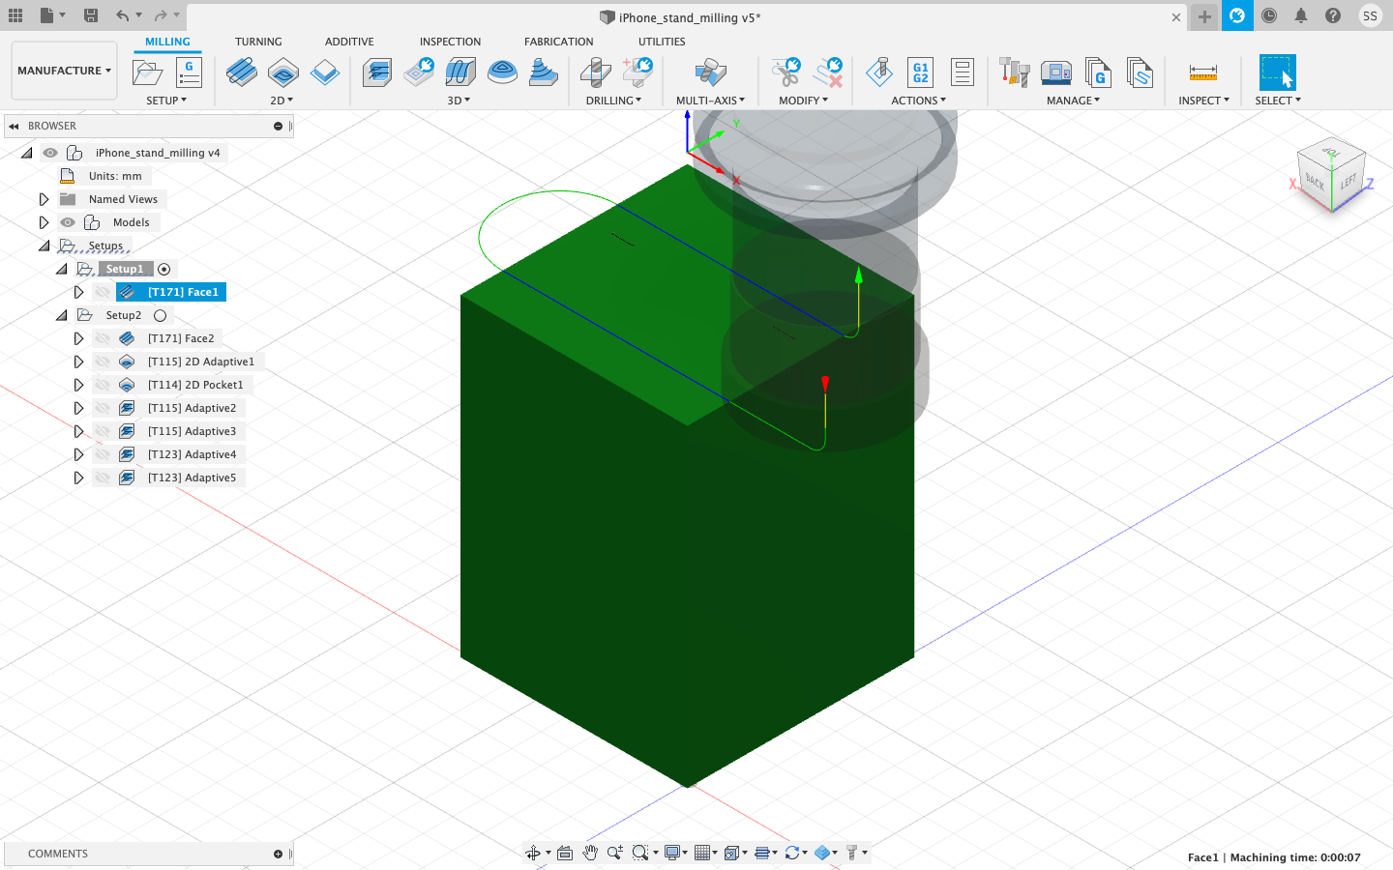This screenshot has width=1393, height=870.
Task: Select the 3D Adaptive Clearing tool
Action: (x=377, y=72)
